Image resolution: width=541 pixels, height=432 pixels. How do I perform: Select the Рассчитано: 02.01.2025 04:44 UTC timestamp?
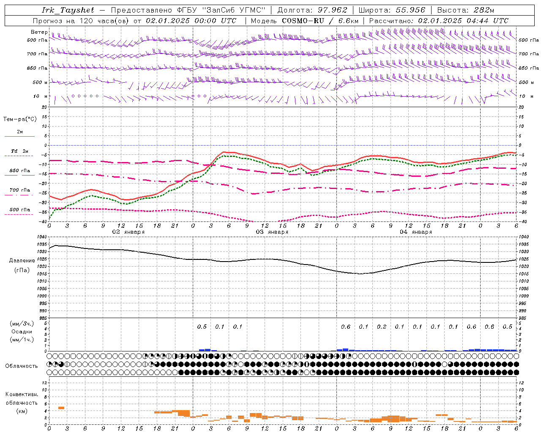click(x=439, y=21)
